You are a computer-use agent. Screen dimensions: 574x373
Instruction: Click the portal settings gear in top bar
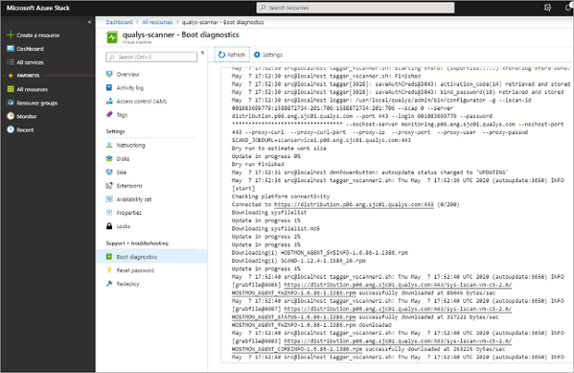pyautogui.click(x=547, y=8)
